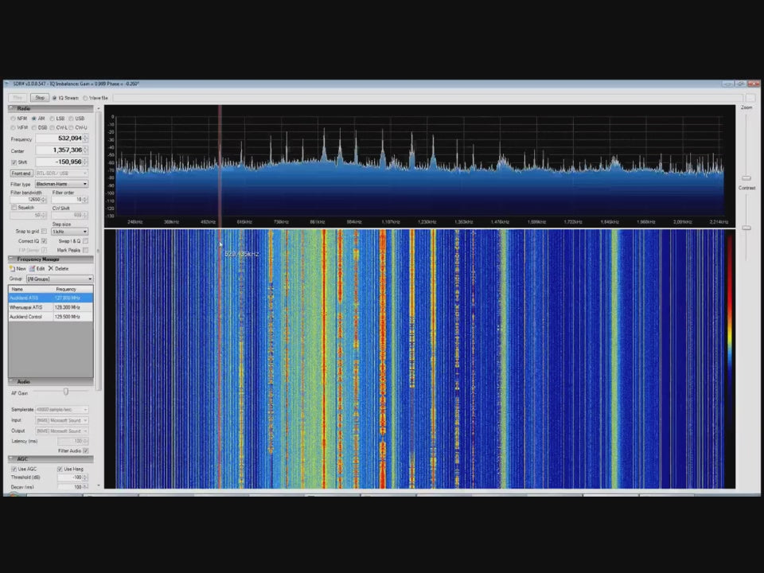Click the Front end button
The image size is (764, 573).
pos(21,173)
